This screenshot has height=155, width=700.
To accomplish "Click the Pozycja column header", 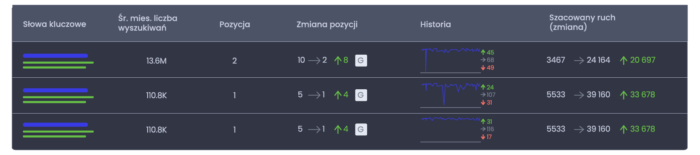I will pos(234,24).
